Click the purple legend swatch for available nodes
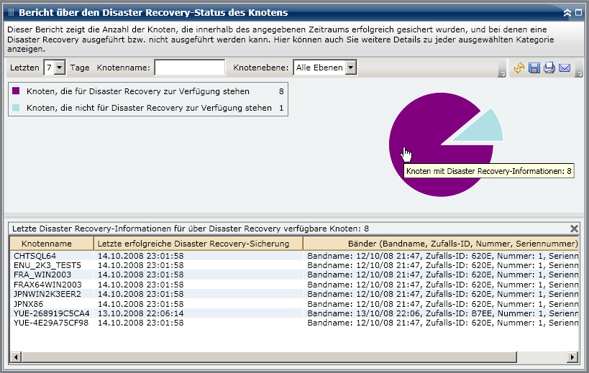Image resolution: width=589 pixels, height=373 pixels. click(16, 91)
